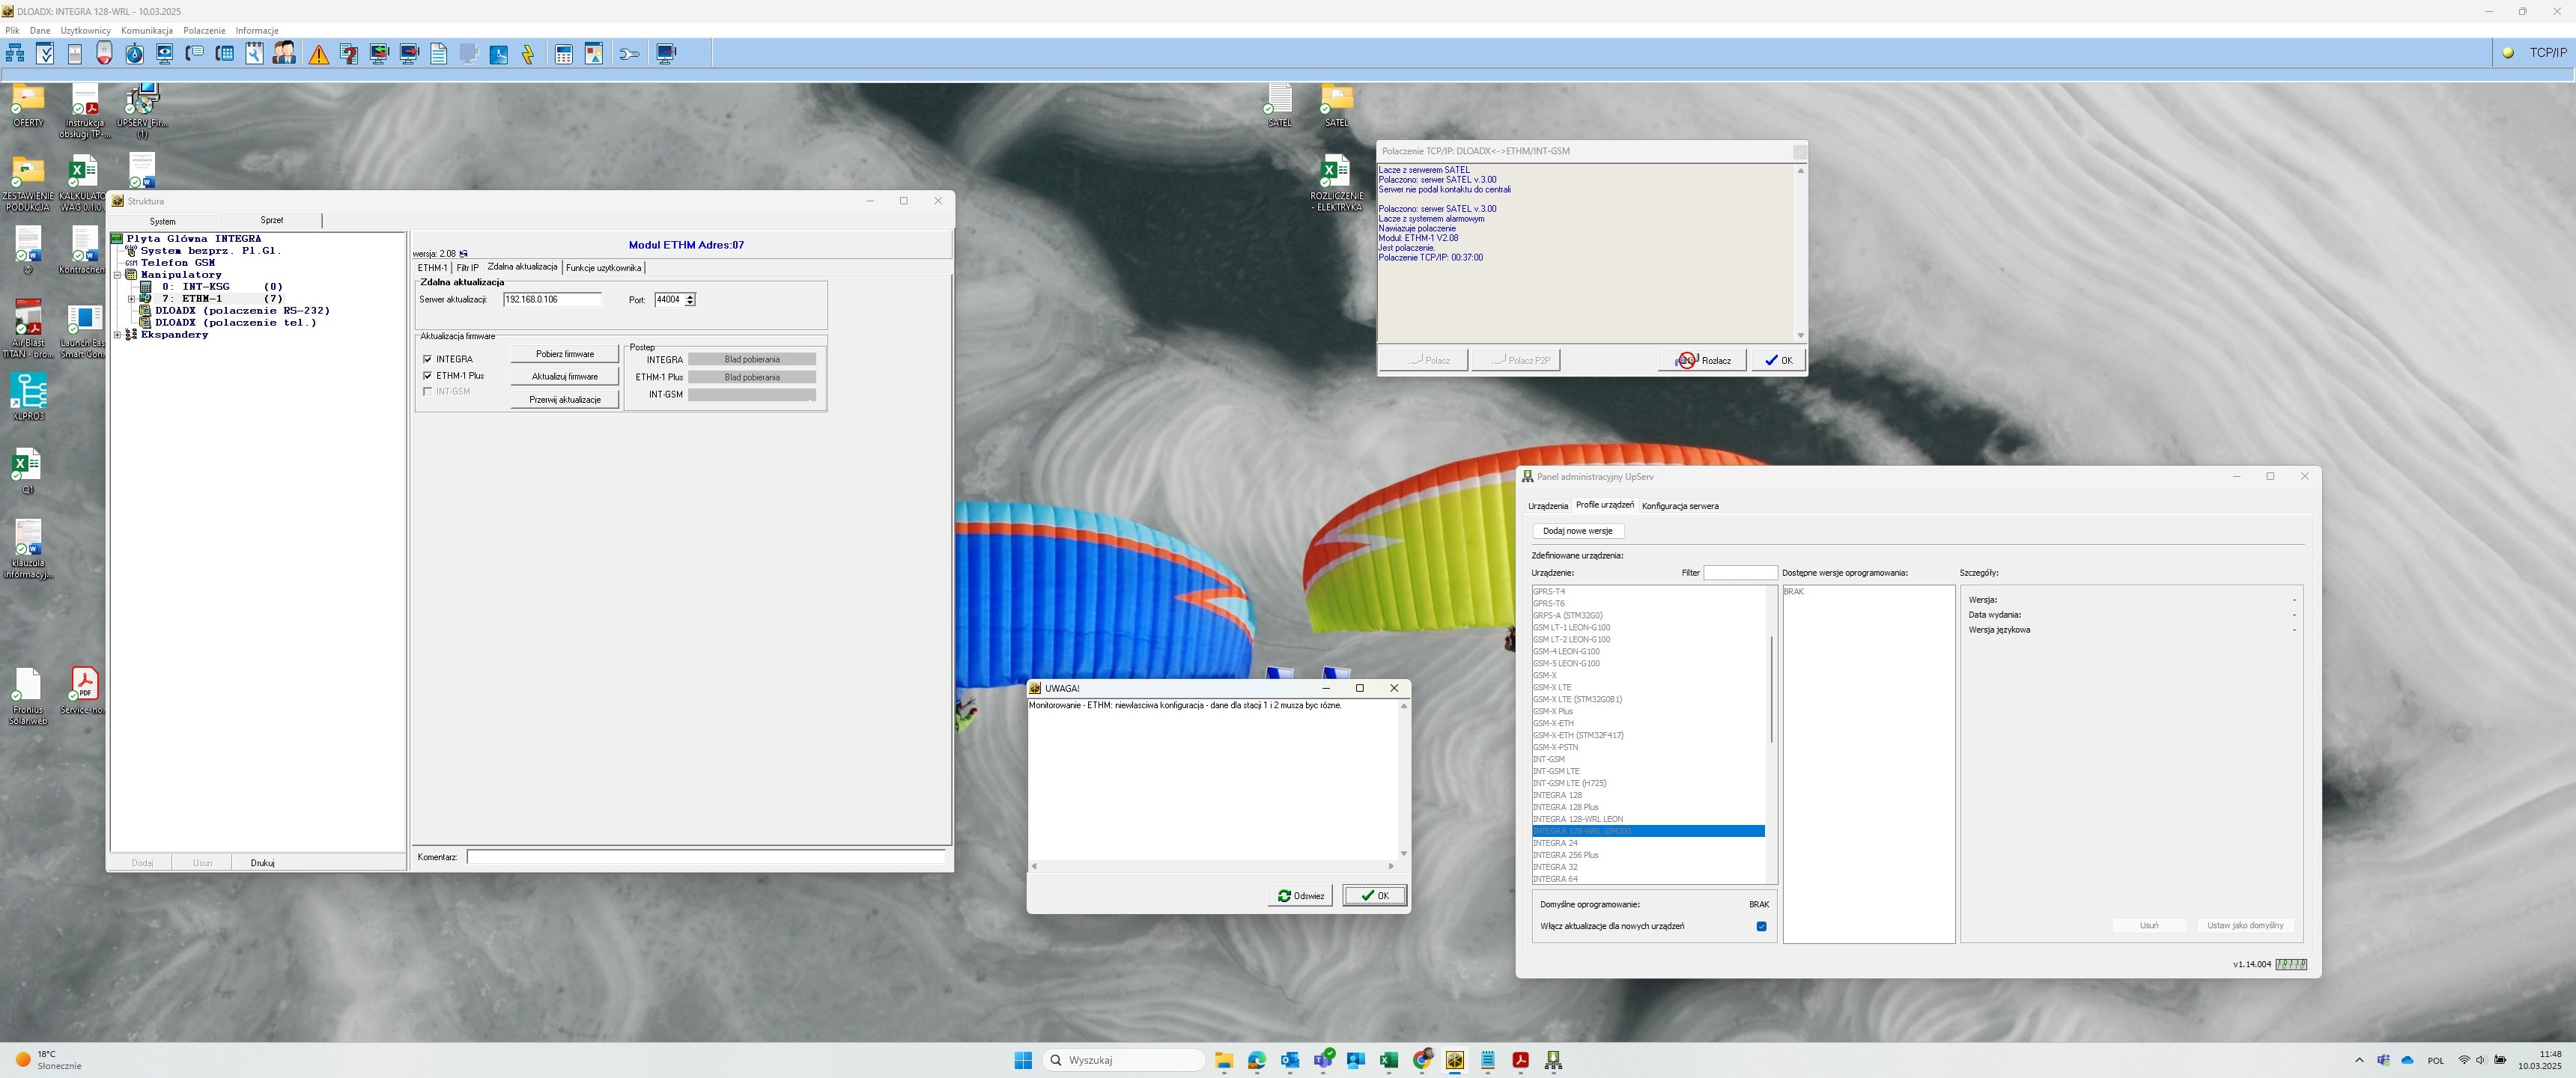Open the warning triangle troubles icon
The image size is (2576, 1078).
click(319, 54)
